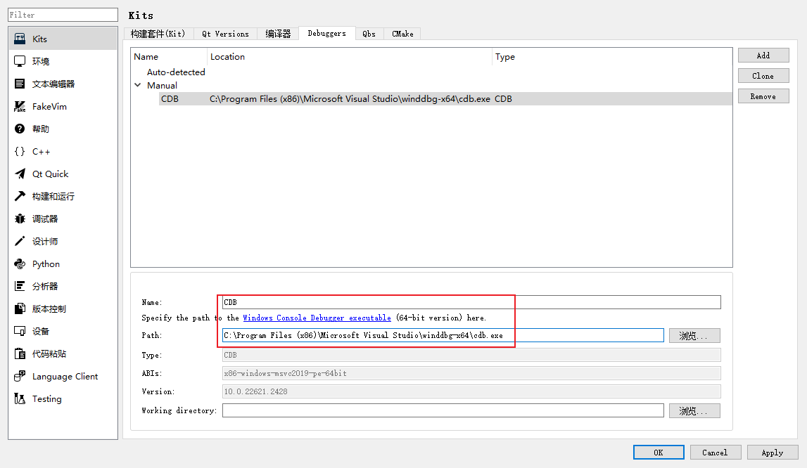Apply the debugger settings changes

click(x=773, y=452)
